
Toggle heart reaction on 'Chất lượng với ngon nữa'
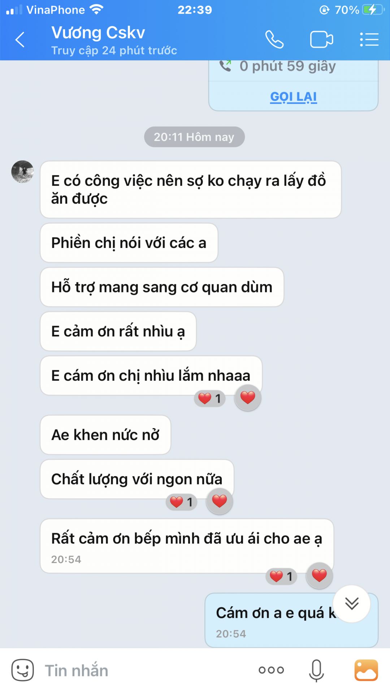(x=220, y=501)
